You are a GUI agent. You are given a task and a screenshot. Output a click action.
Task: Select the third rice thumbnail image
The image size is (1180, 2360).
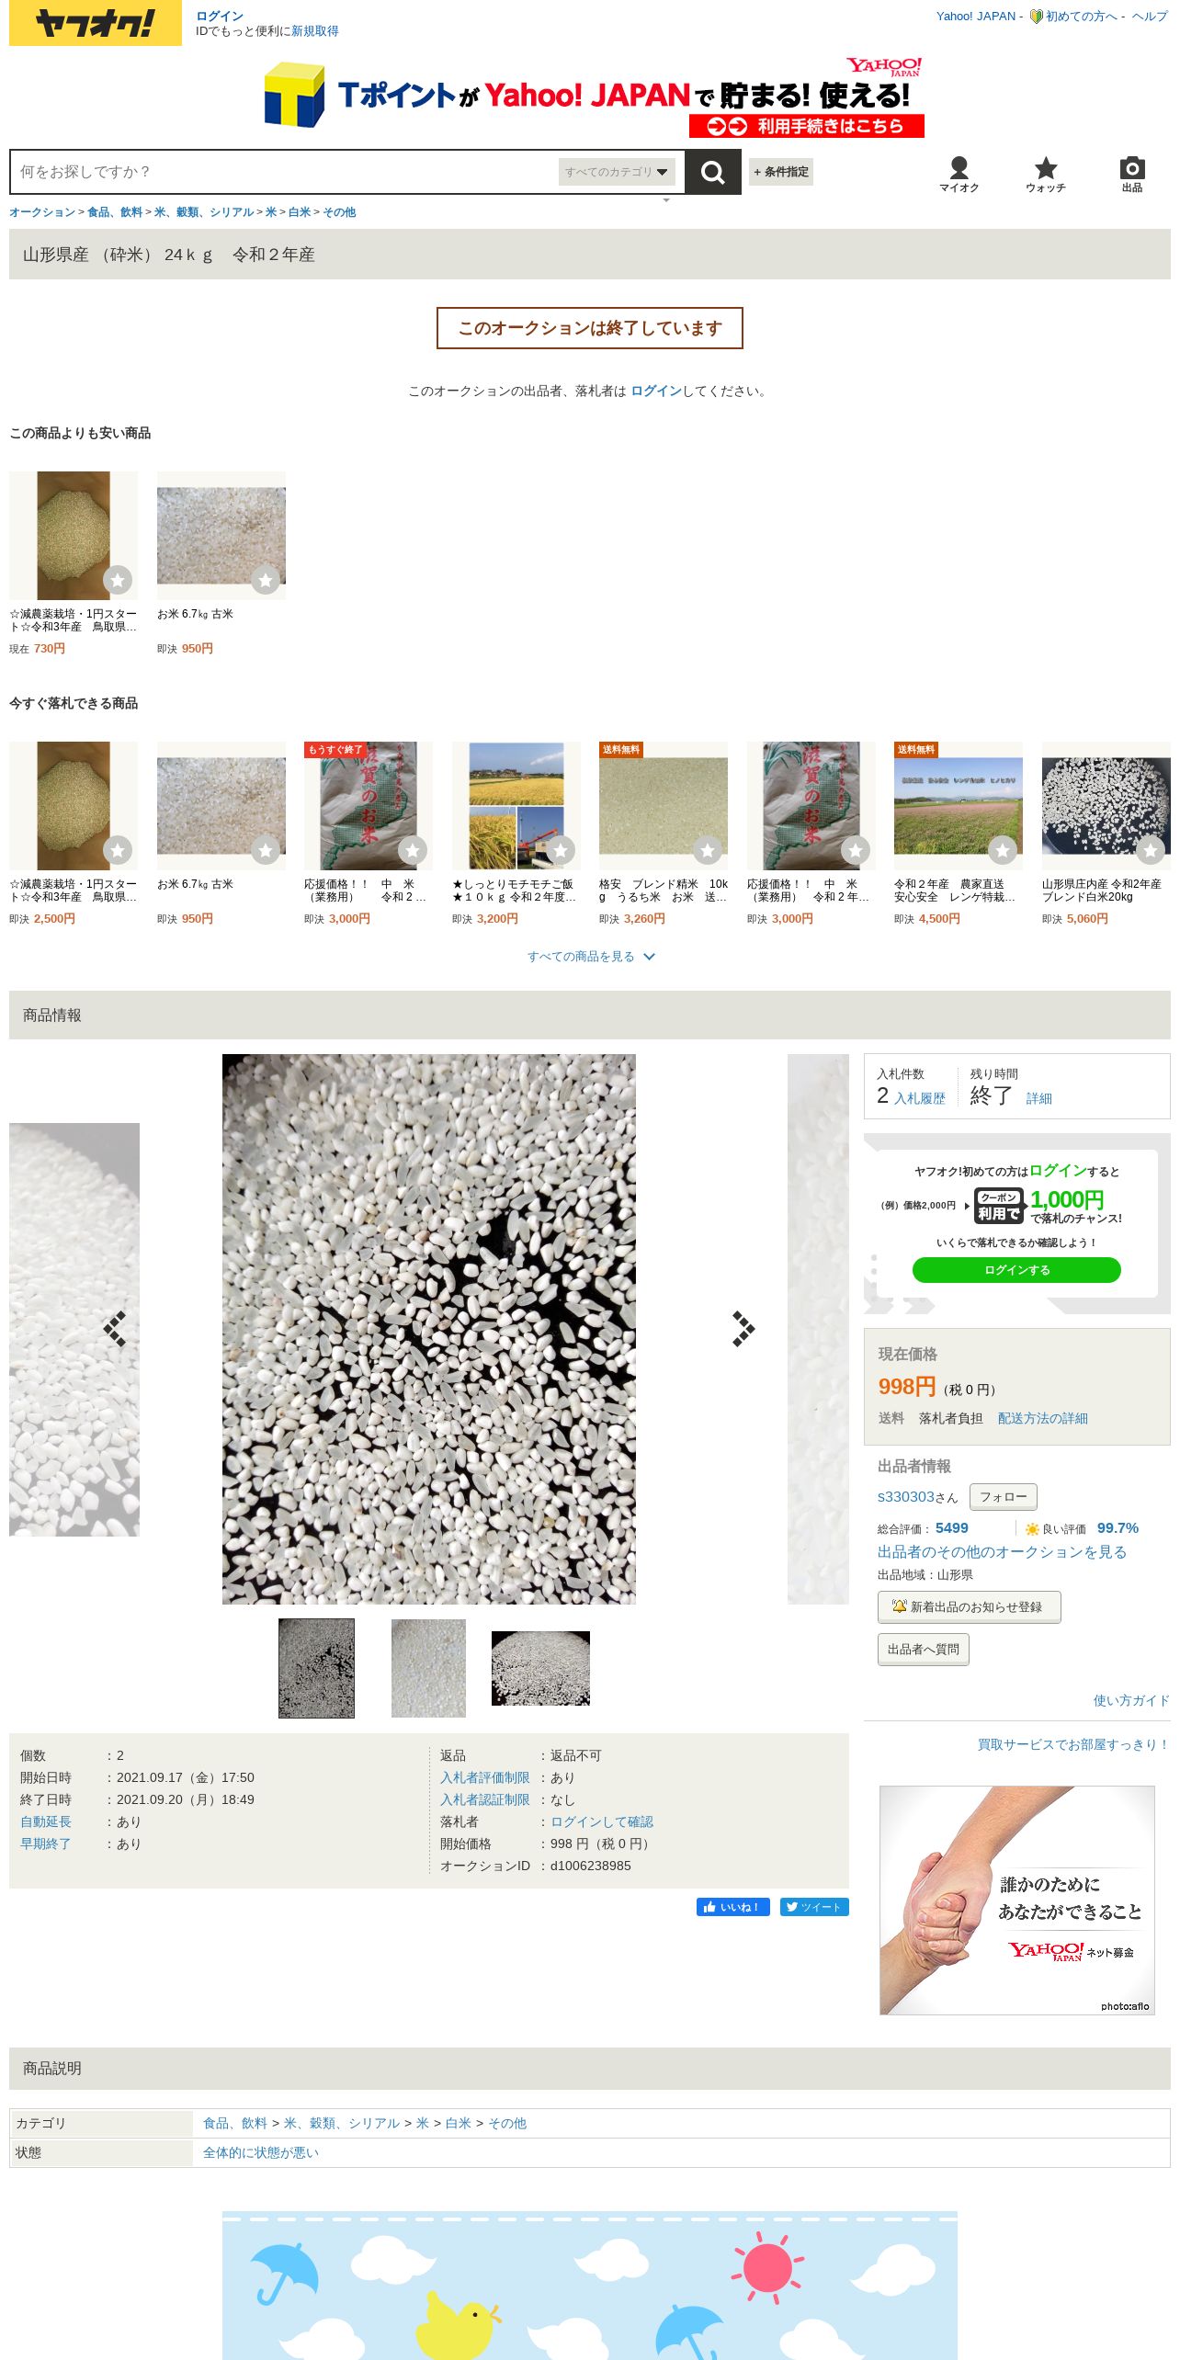click(x=540, y=1668)
